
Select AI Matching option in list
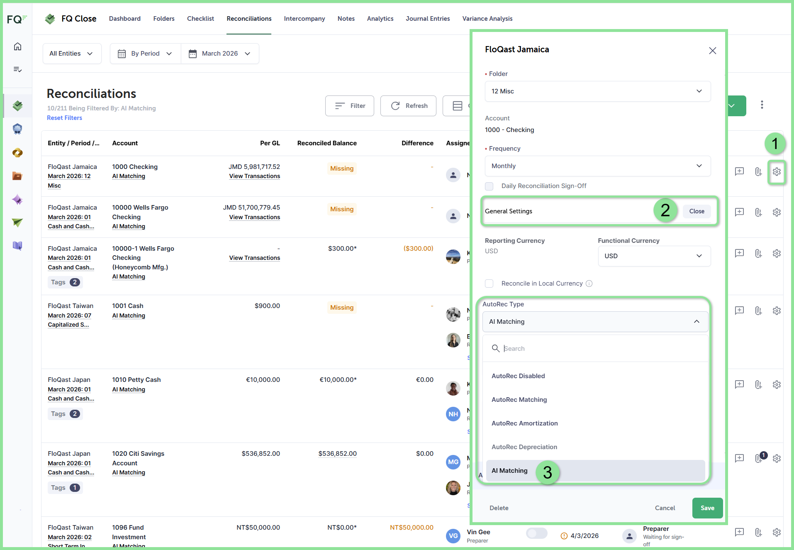click(x=595, y=471)
